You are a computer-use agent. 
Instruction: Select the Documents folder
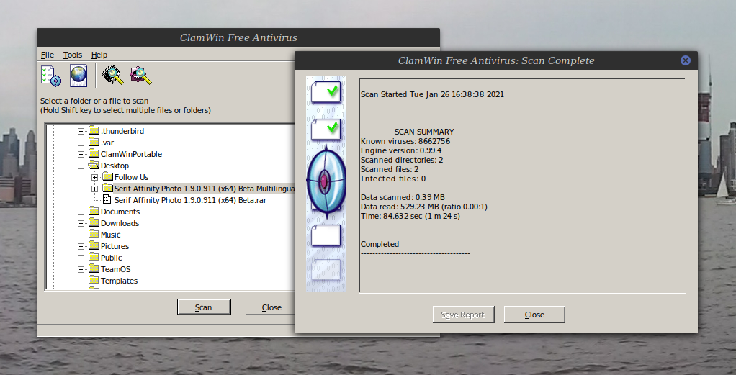pyautogui.click(x=120, y=212)
